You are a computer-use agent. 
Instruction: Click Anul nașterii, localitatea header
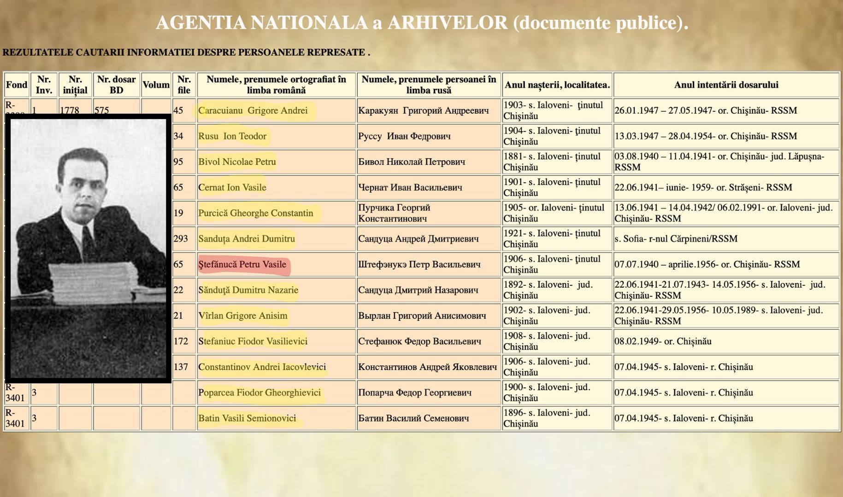557,85
